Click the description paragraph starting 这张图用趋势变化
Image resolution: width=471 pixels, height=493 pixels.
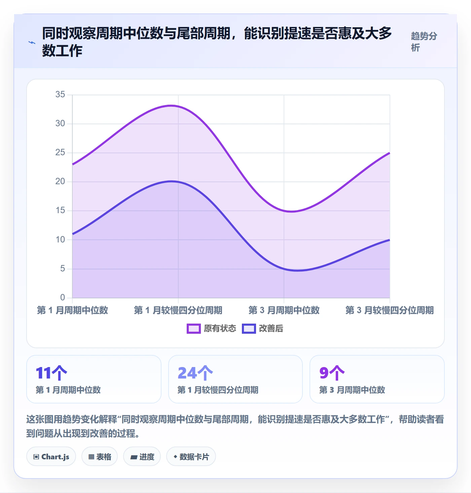tap(235, 426)
